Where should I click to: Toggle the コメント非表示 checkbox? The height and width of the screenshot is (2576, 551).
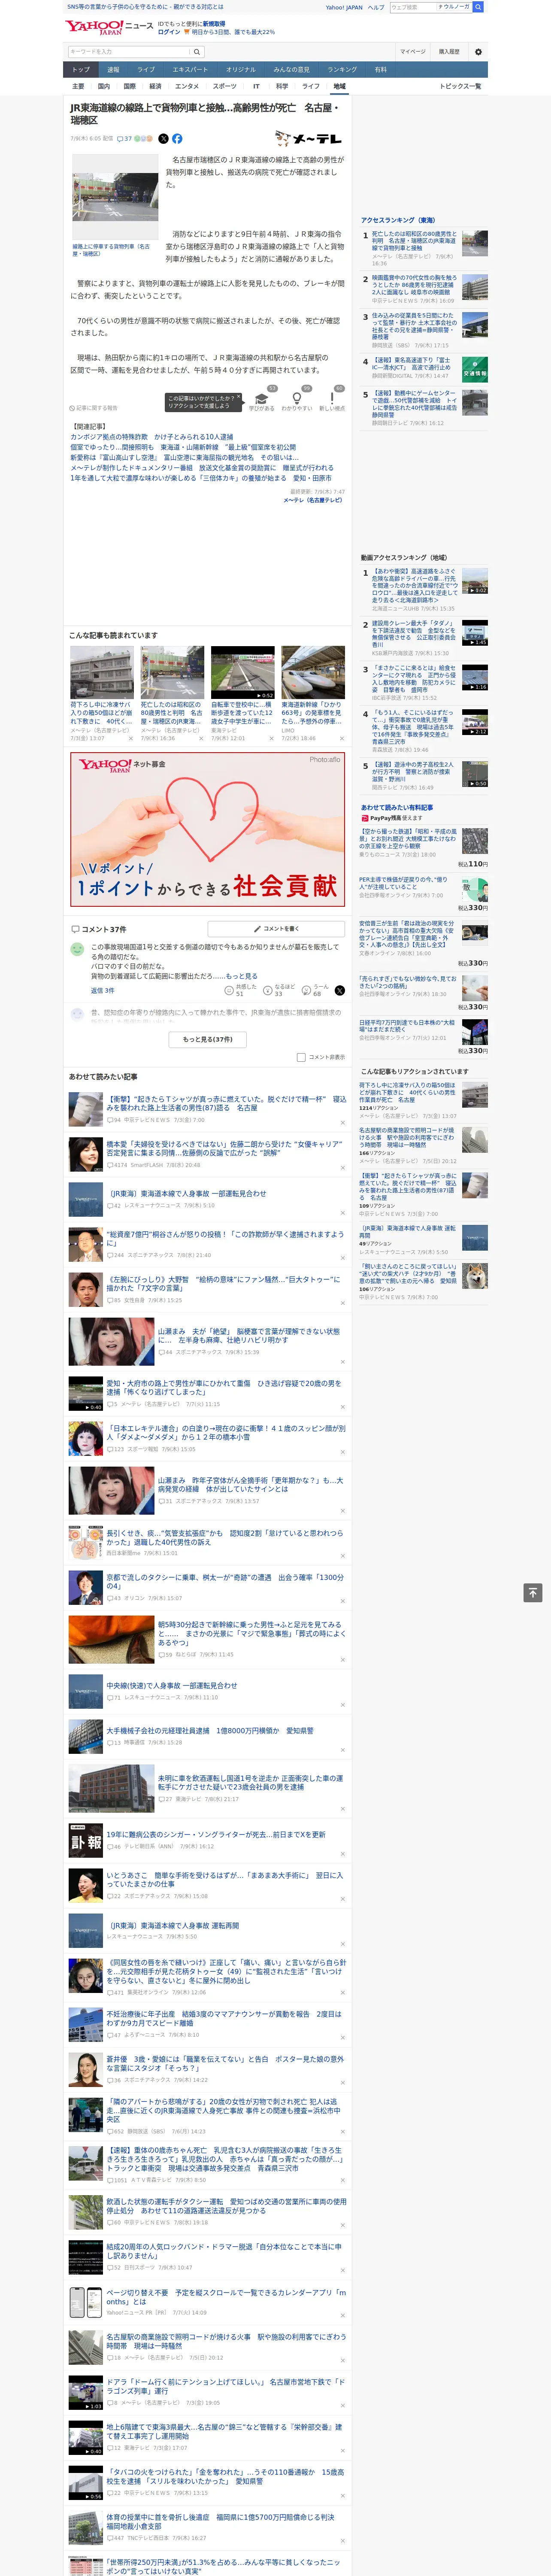[x=301, y=1057]
